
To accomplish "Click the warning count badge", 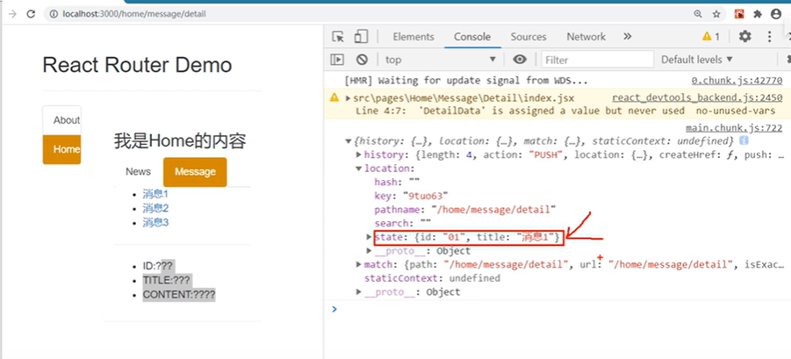I will (x=711, y=36).
